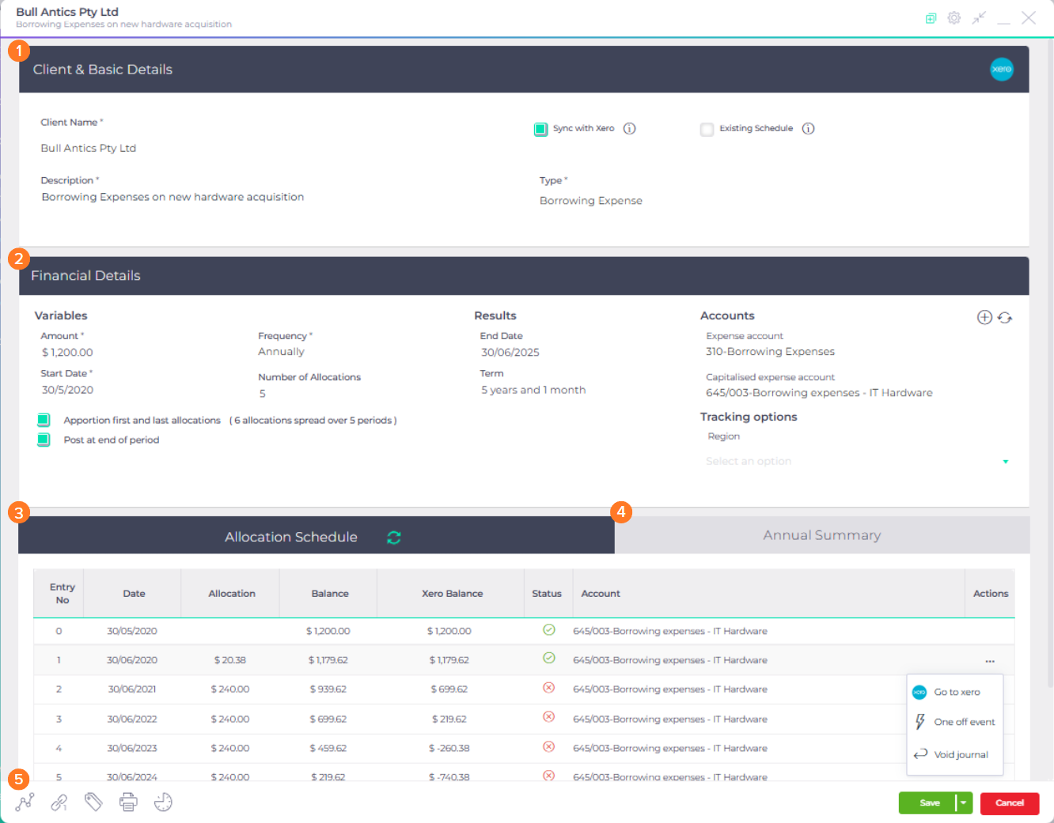Select Void journal from the actions menu
This screenshot has width=1054, height=823.
(x=961, y=755)
